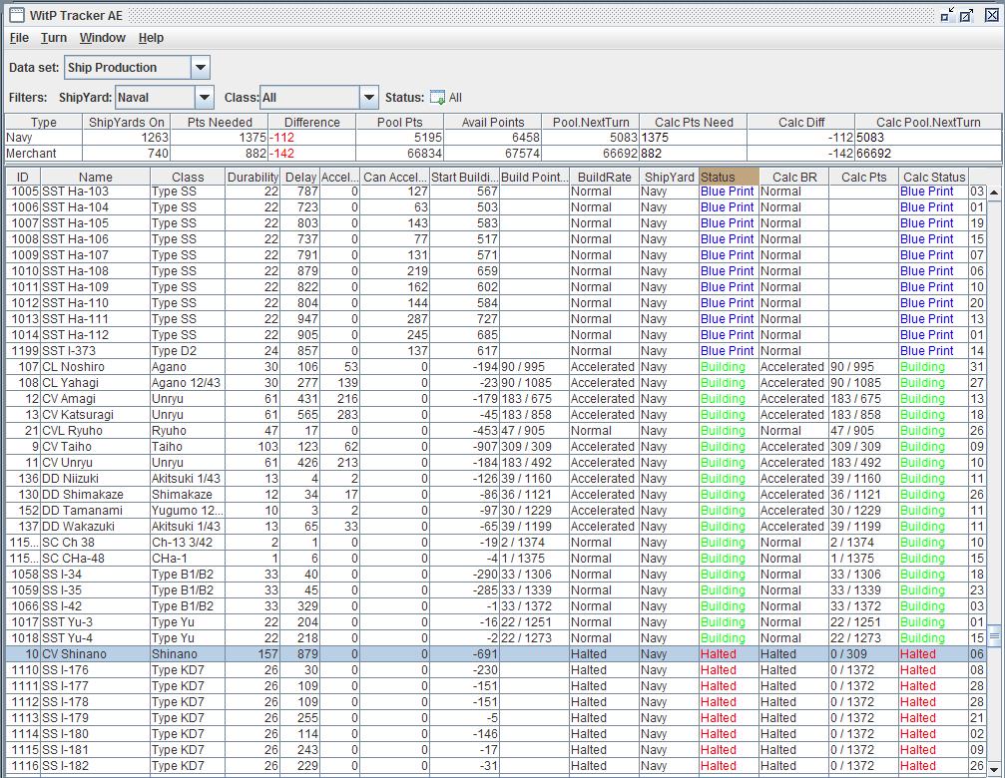The image size is (1005, 778).
Task: Select the CL Noshiro row
Action: tap(496, 367)
